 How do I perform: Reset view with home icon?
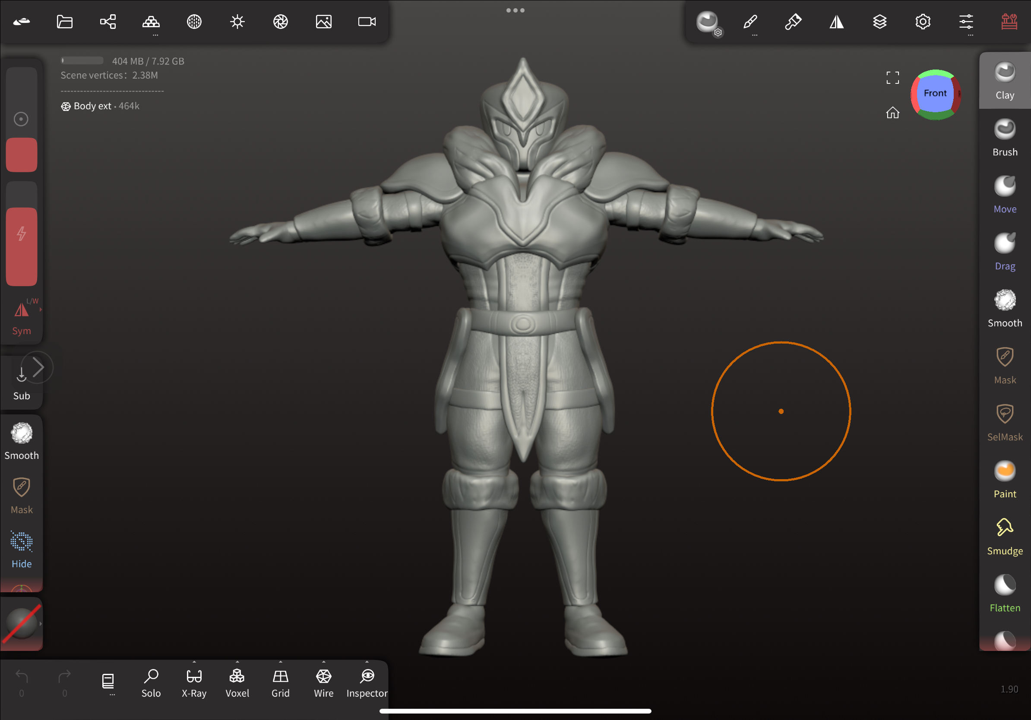point(893,112)
